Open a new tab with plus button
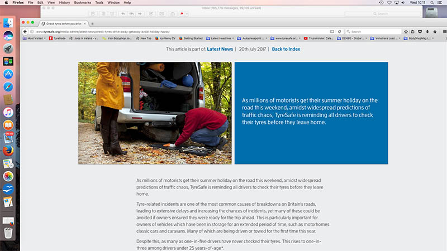This screenshot has width=447, height=251. [92, 23]
